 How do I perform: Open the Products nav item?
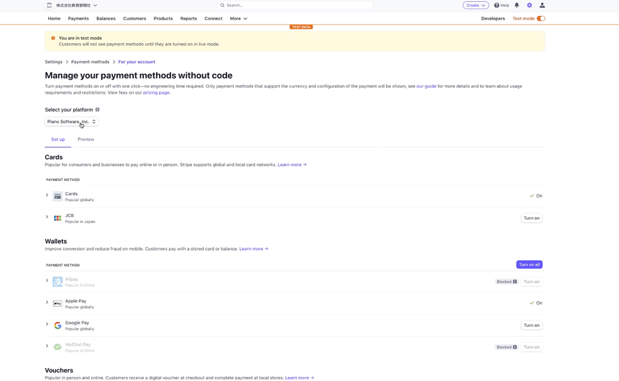pyautogui.click(x=163, y=18)
